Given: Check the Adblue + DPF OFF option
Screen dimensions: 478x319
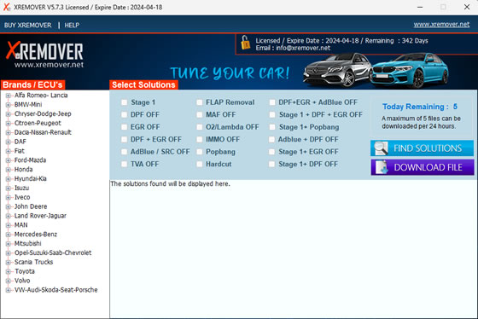Looking at the screenshot, I should pos(272,139).
